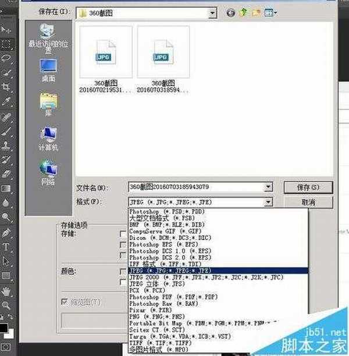
Task: Create a new folder icon in dialog
Action: [256, 13]
